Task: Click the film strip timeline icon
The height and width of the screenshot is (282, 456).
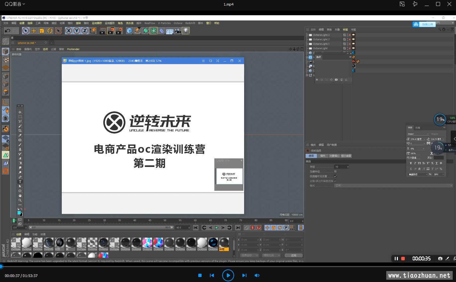Action: (x=301, y=228)
